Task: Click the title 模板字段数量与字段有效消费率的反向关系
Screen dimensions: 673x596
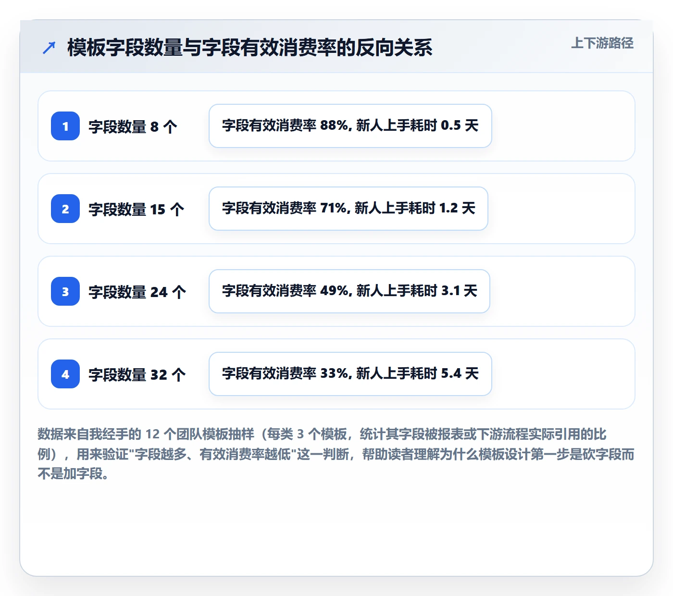Action: [x=250, y=48]
